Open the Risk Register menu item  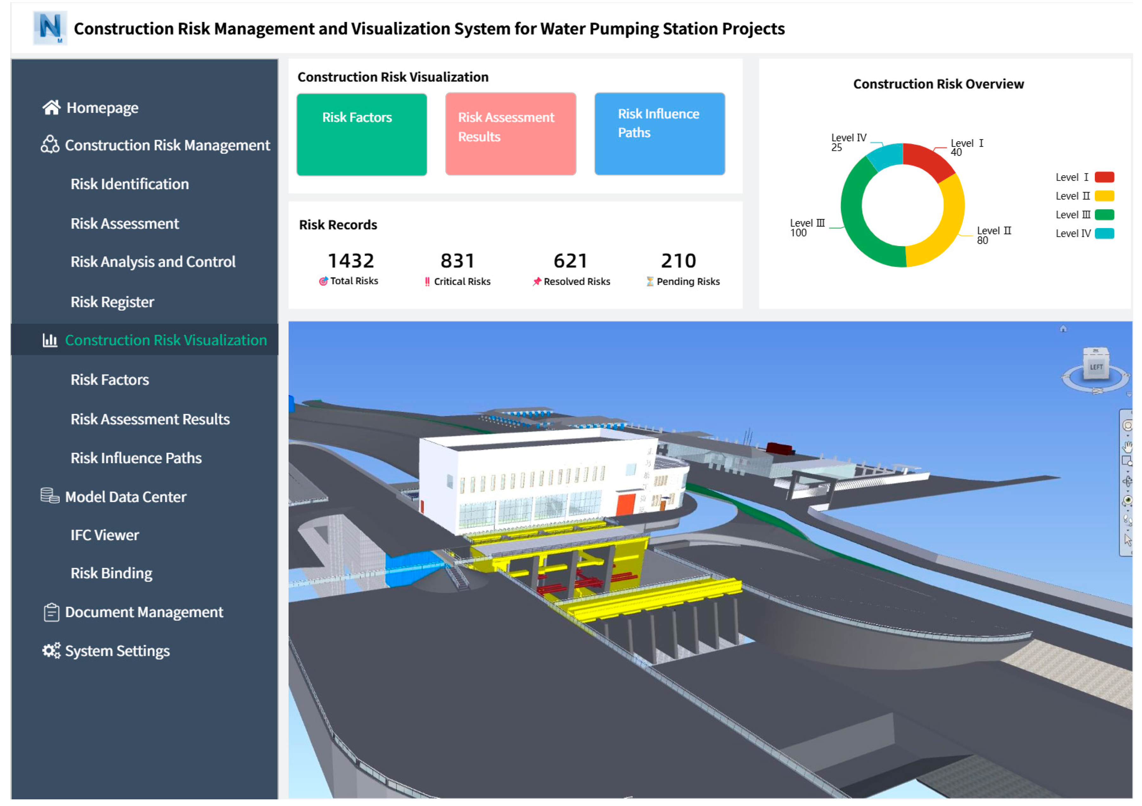tap(112, 302)
